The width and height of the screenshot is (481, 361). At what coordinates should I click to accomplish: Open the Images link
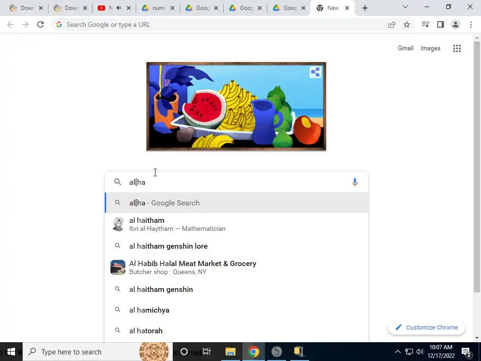point(430,48)
